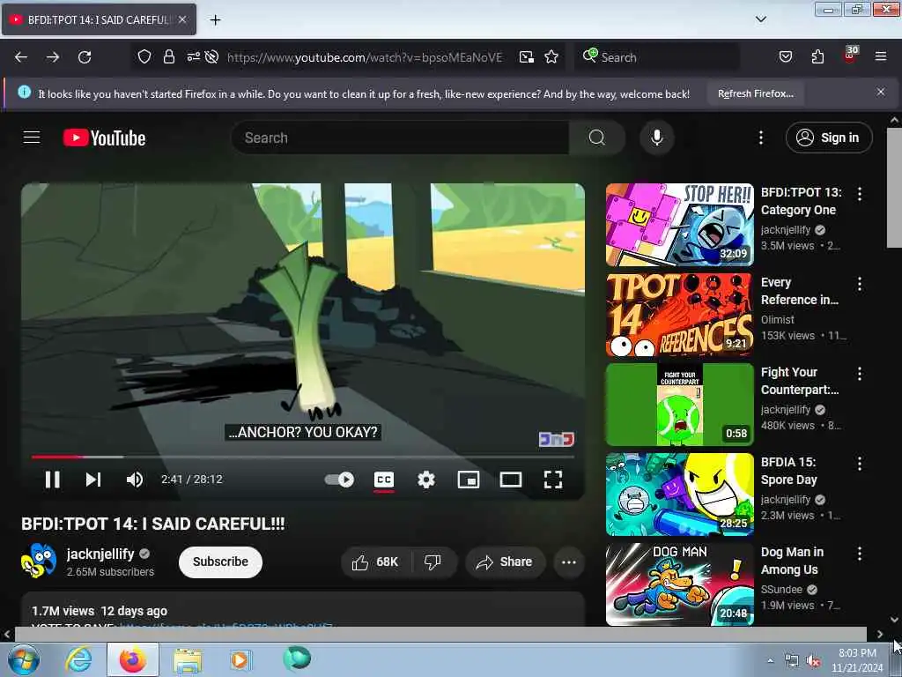
Task: Open options menu for BFDI:TPOT 13 video
Action: pyautogui.click(x=860, y=194)
